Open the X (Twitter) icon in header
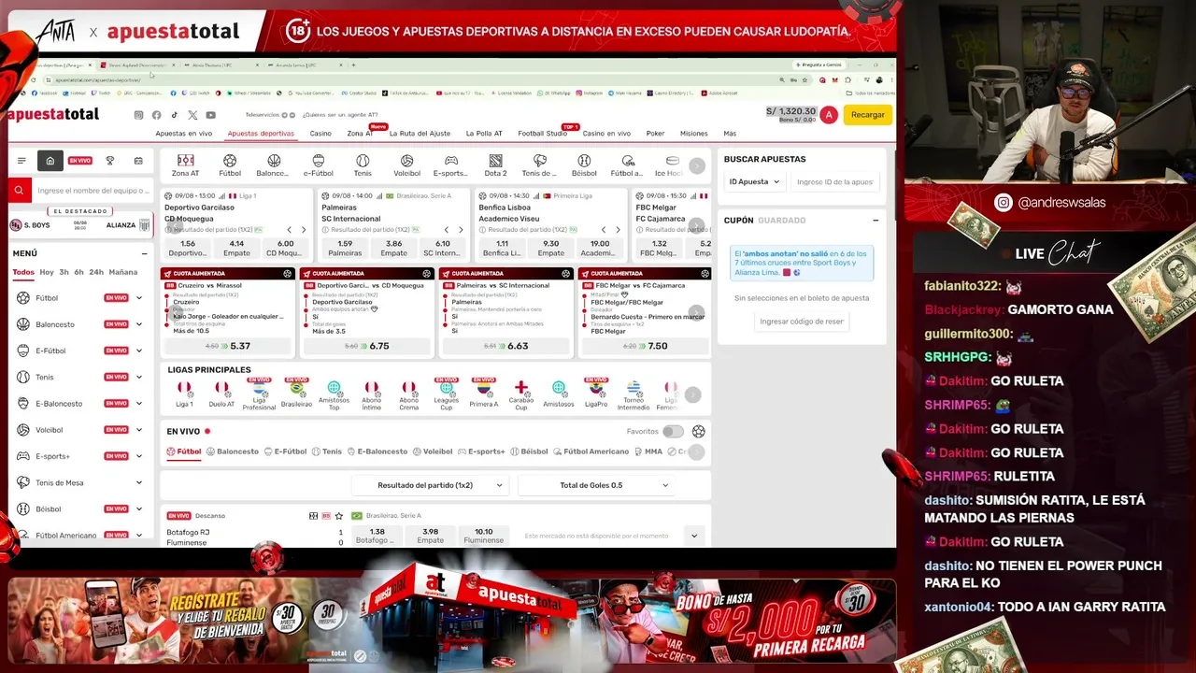Viewport: 1196px width, 673px height. click(192, 115)
